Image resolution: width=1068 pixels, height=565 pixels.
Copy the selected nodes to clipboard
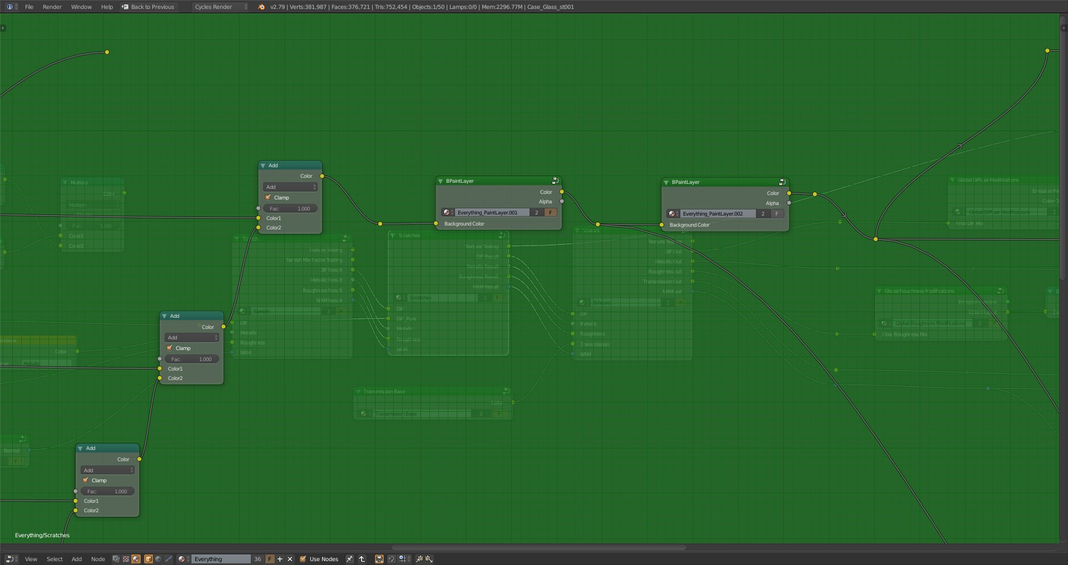tap(419, 559)
